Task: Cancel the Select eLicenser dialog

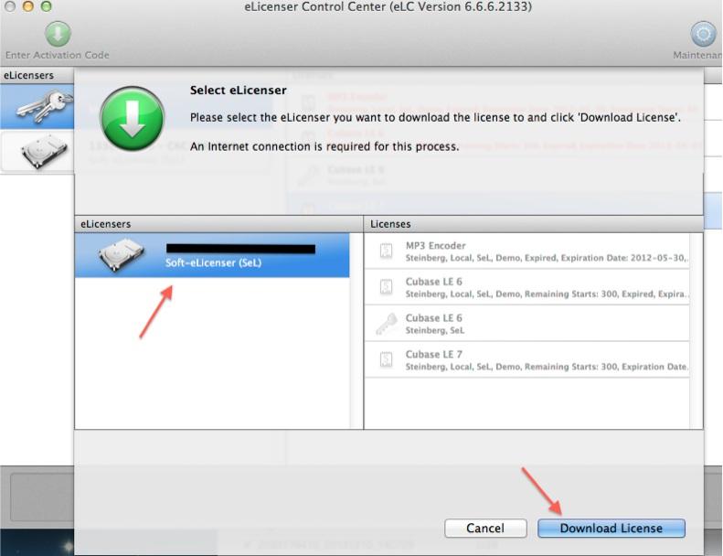Action: pos(485,528)
